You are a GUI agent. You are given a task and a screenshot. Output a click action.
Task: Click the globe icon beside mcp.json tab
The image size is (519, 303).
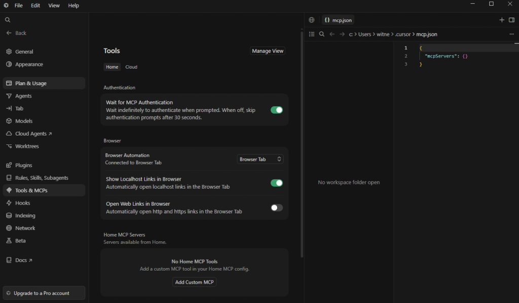point(312,20)
